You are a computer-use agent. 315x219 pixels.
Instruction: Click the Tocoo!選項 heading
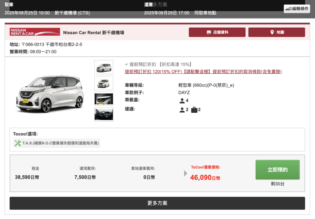[25, 134]
